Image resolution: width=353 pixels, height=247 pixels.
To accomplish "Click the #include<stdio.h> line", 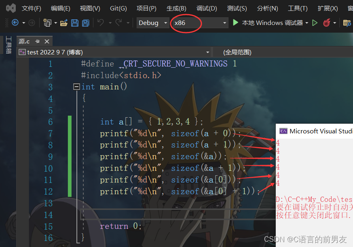I will pyautogui.click(x=121, y=75).
